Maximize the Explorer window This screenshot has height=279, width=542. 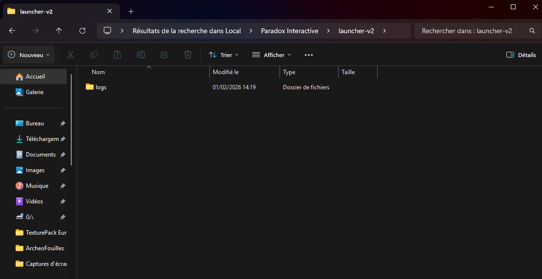513,7
